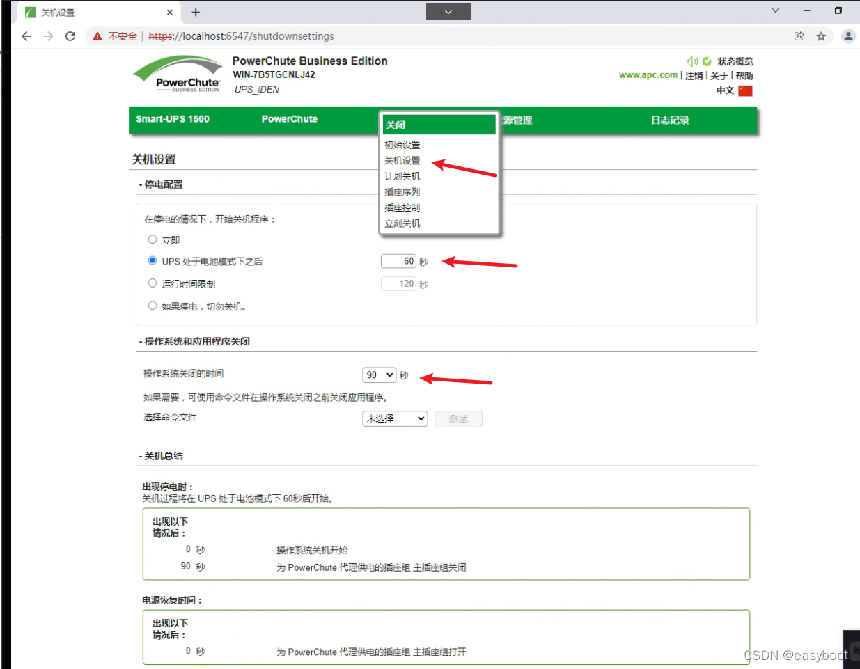Click the dark dropdown chevron above the page

[448, 12]
